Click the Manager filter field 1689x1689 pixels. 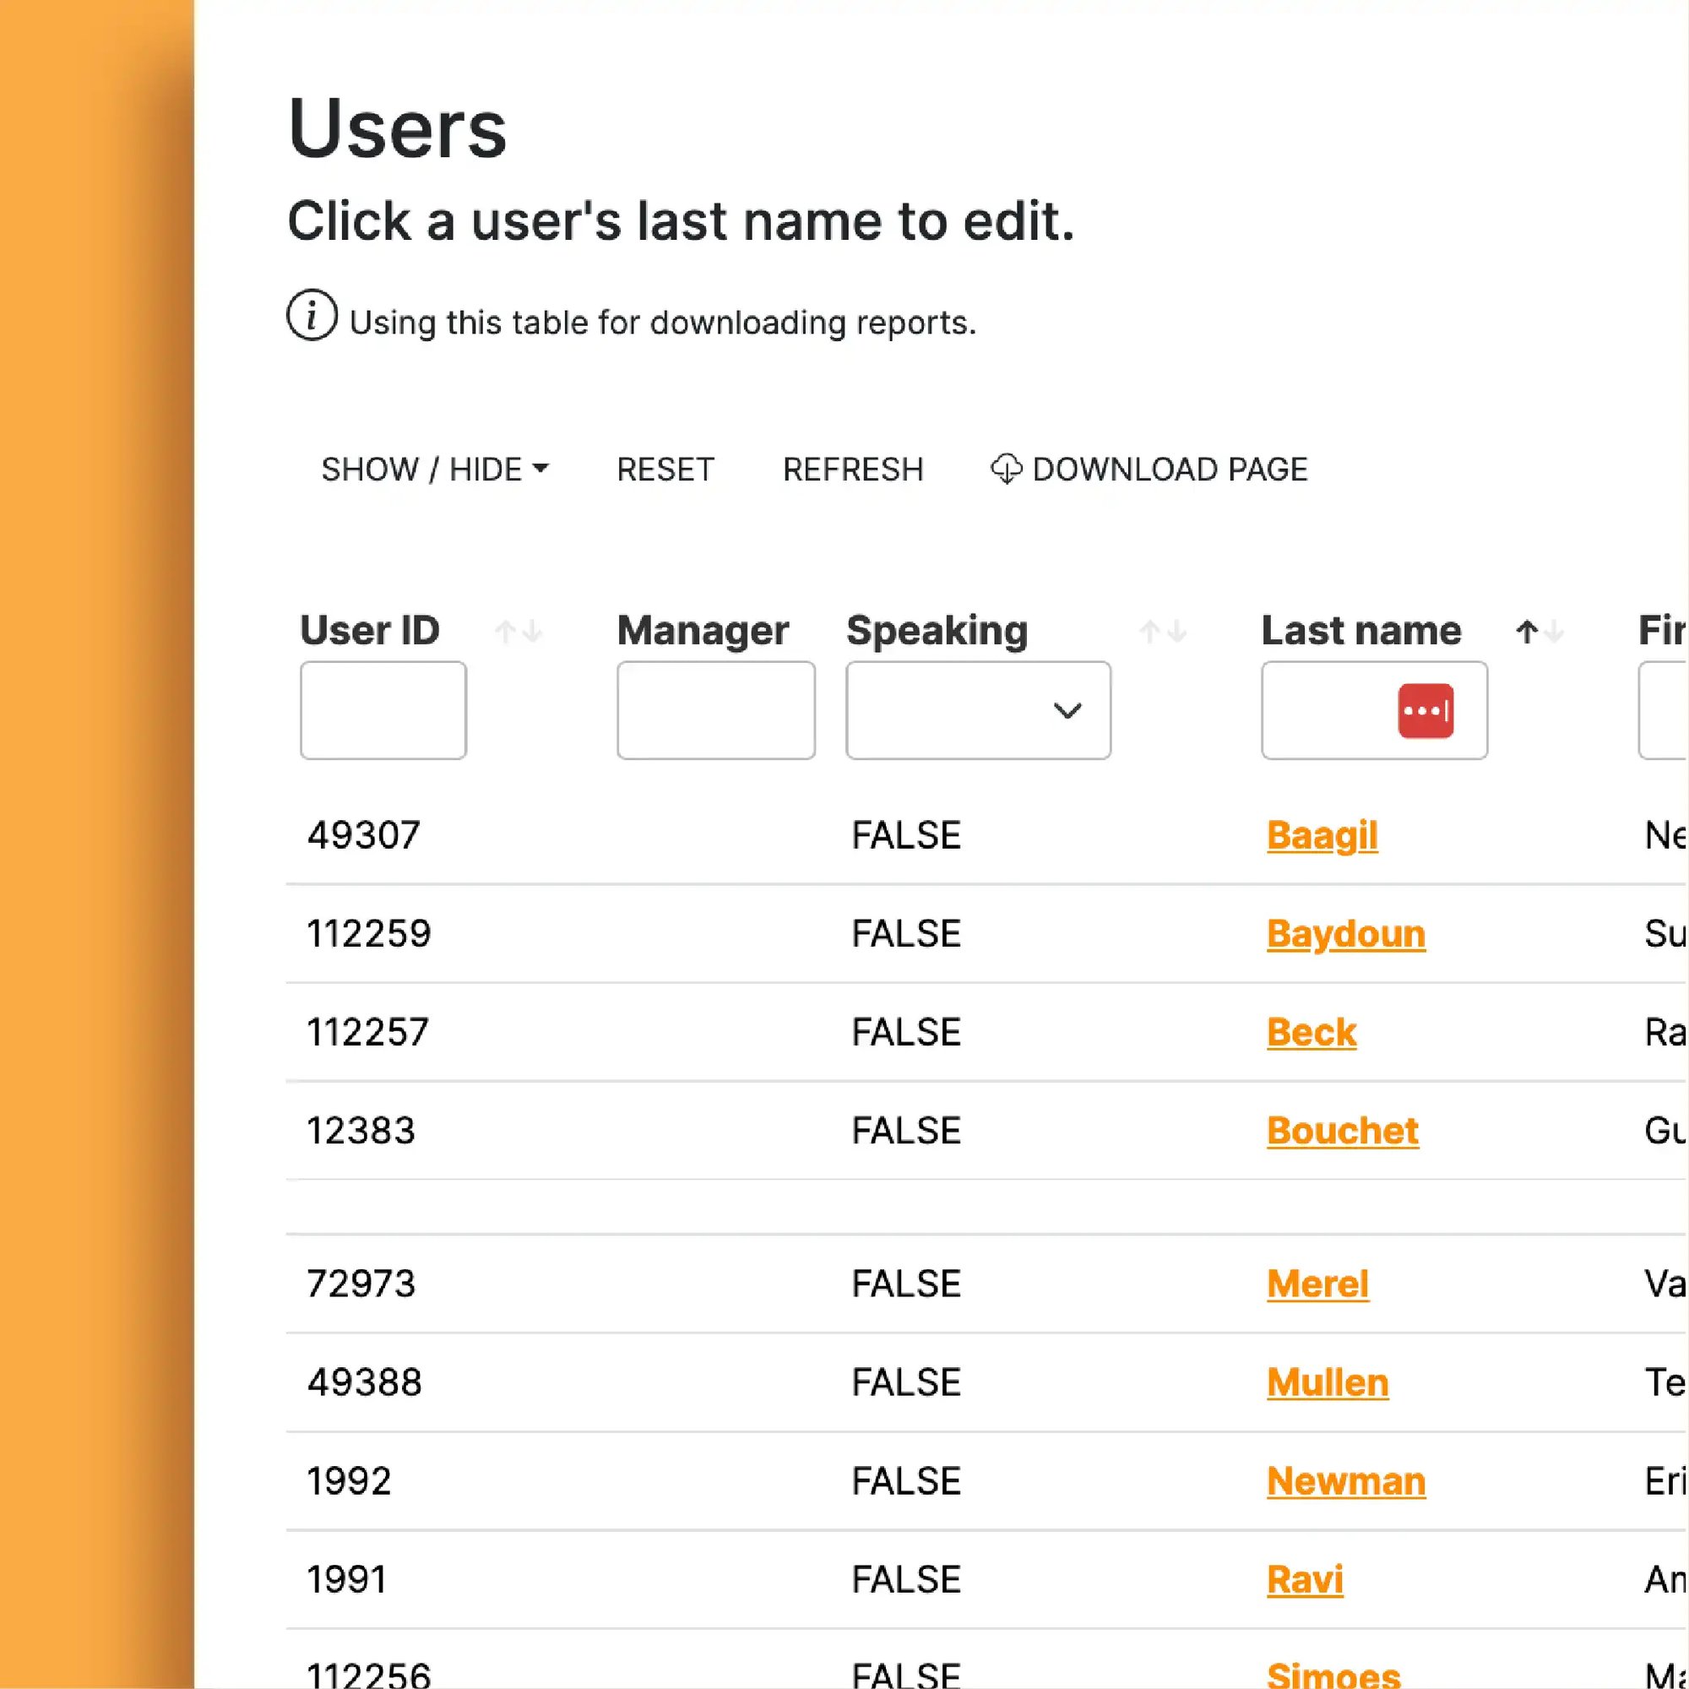[x=716, y=710]
